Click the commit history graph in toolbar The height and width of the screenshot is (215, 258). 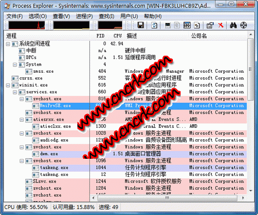click(71, 25)
